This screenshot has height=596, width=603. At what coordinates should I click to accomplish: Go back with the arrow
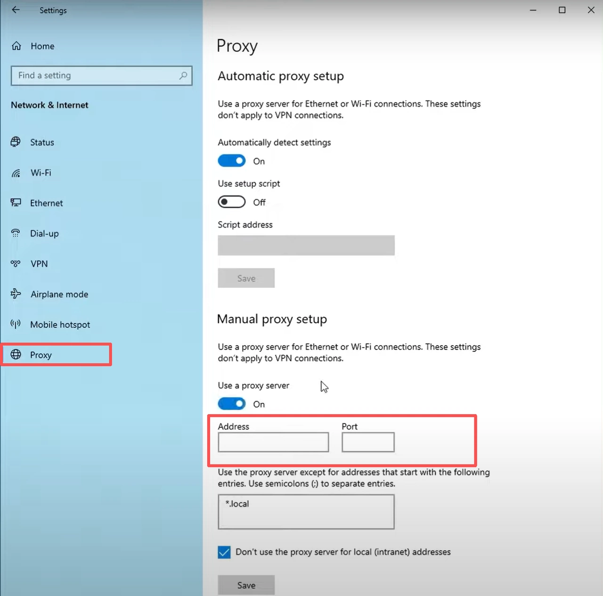point(16,10)
